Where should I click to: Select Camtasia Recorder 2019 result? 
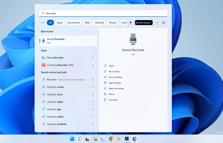tap(68, 65)
